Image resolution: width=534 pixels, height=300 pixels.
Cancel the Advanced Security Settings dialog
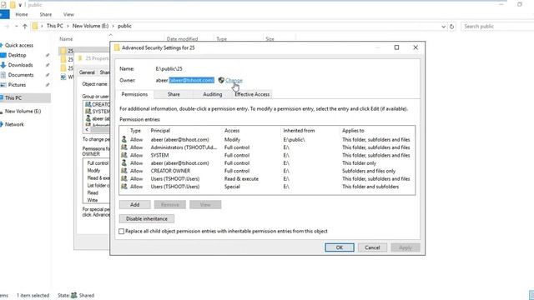(372, 247)
